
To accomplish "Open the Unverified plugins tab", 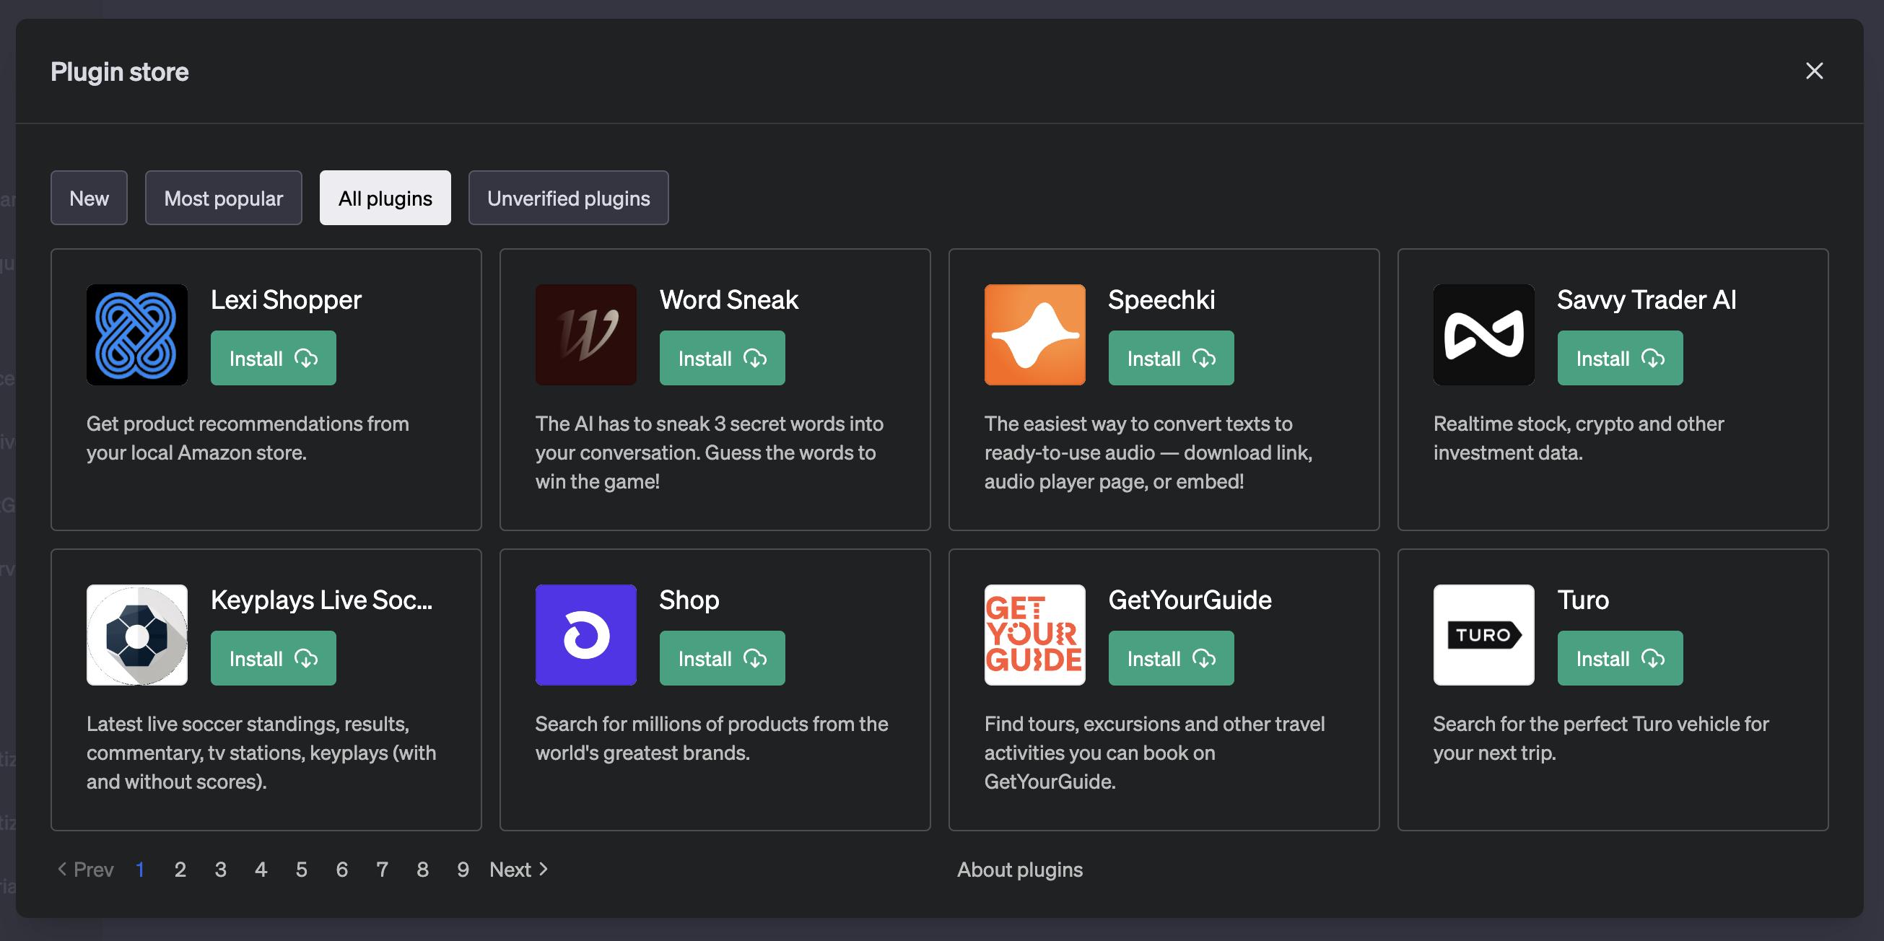I will [x=570, y=197].
